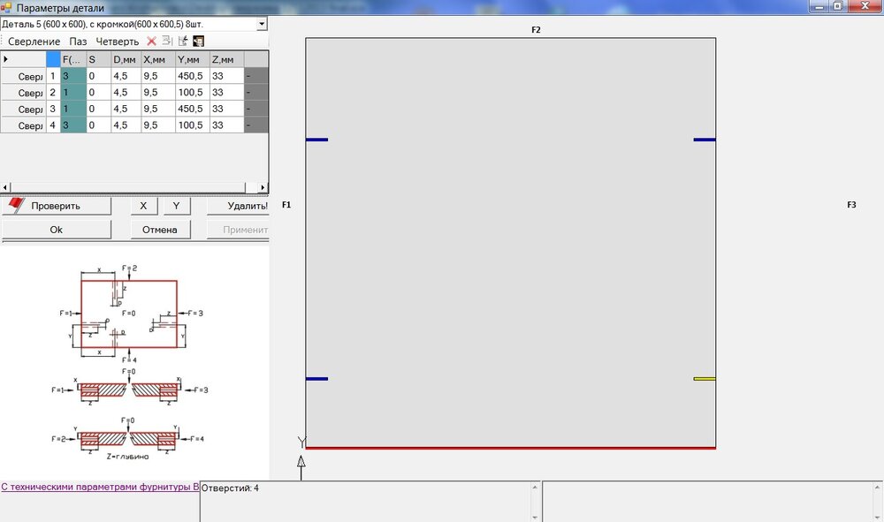Click the Удалить! button
The width and height of the screenshot is (884, 522).
click(x=238, y=206)
